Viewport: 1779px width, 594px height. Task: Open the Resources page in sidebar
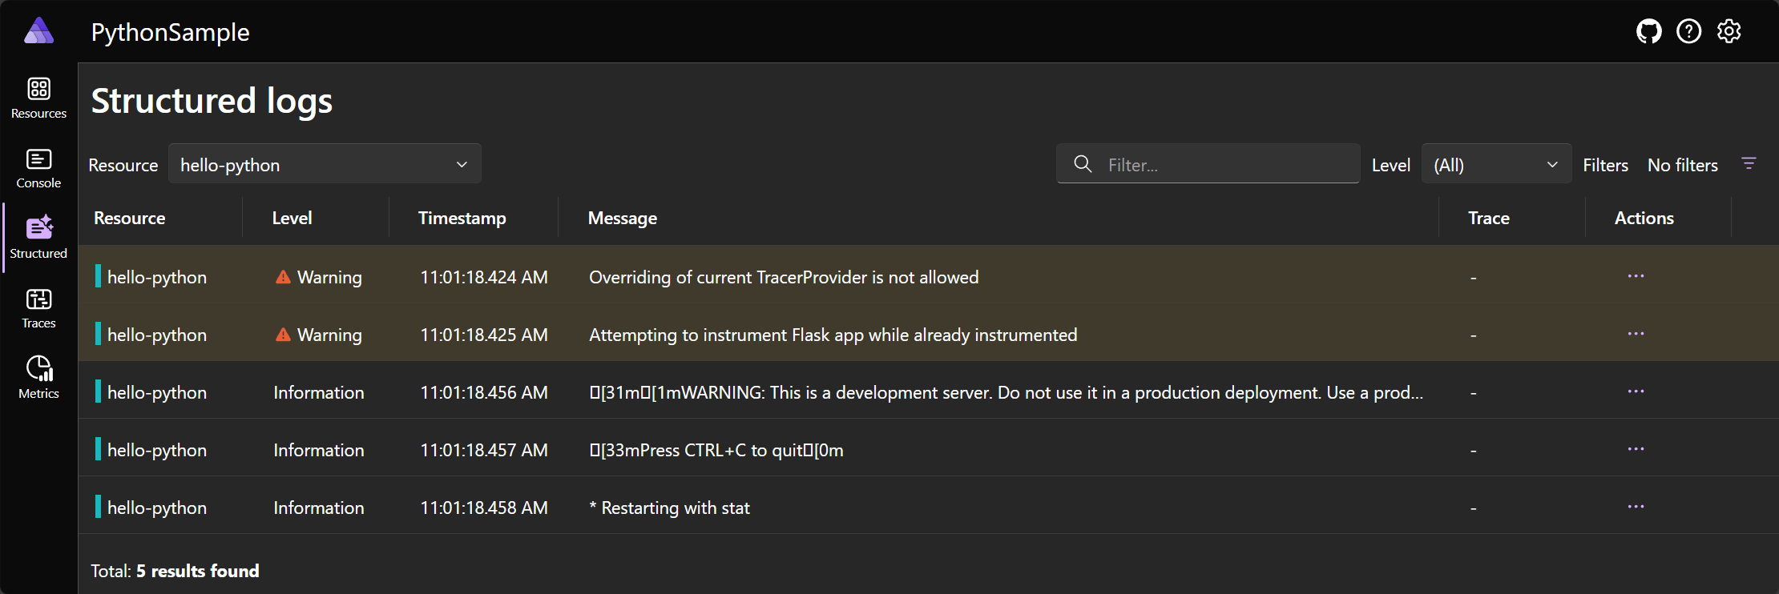38,98
